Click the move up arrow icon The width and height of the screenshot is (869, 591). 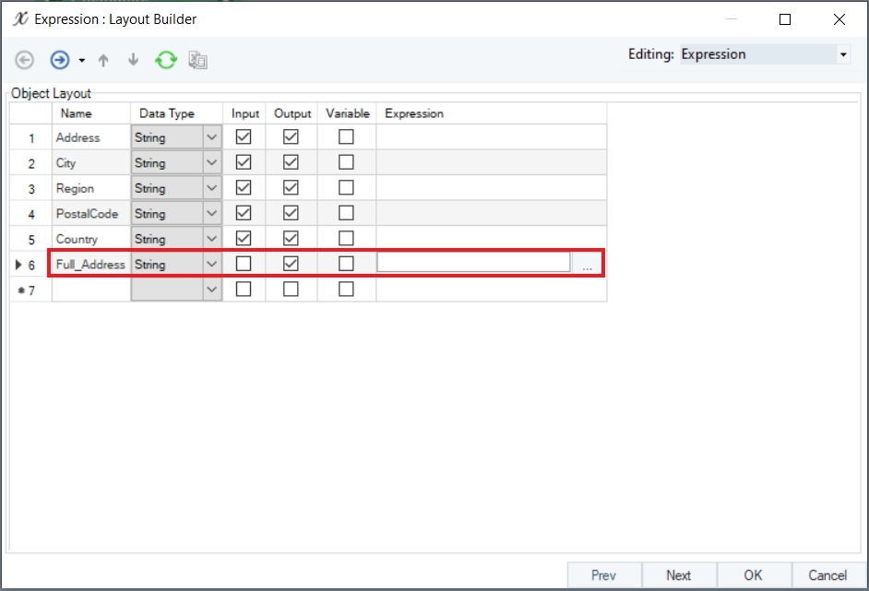click(103, 60)
